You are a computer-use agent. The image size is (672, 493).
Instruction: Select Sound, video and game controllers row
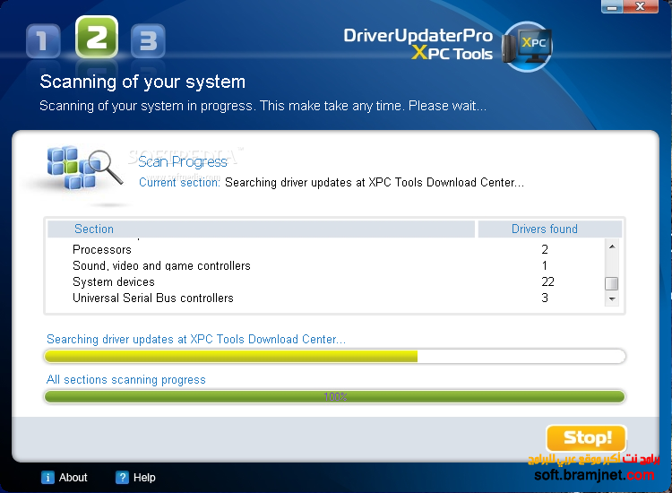325,265
